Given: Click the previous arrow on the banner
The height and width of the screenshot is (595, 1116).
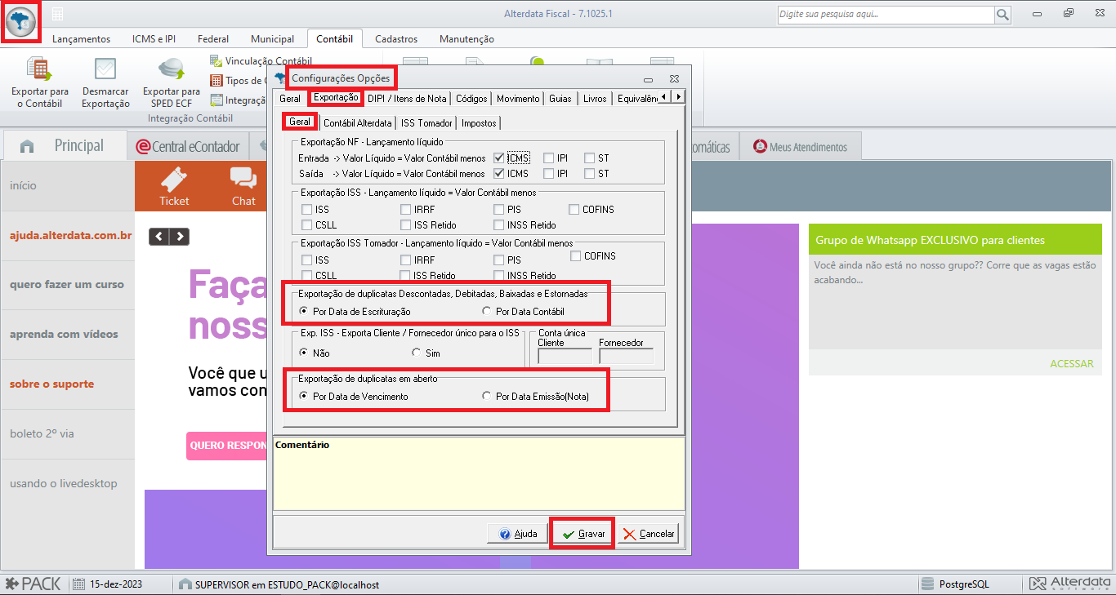Looking at the screenshot, I should tap(158, 237).
